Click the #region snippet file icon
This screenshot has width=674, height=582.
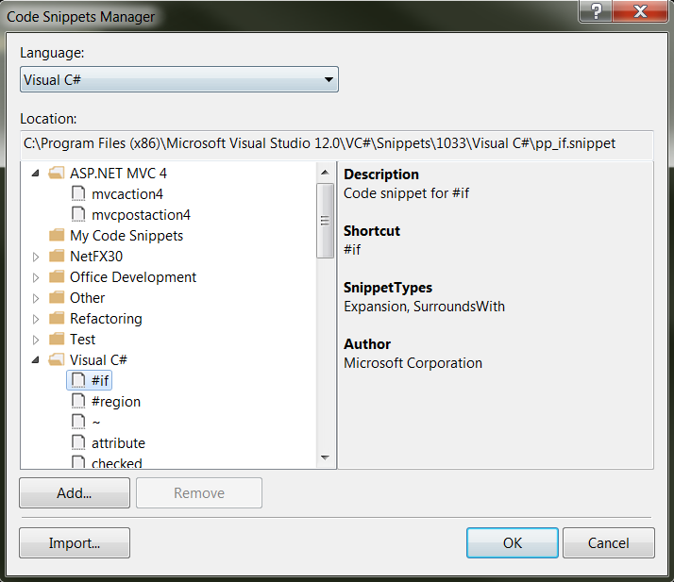pyautogui.click(x=78, y=401)
